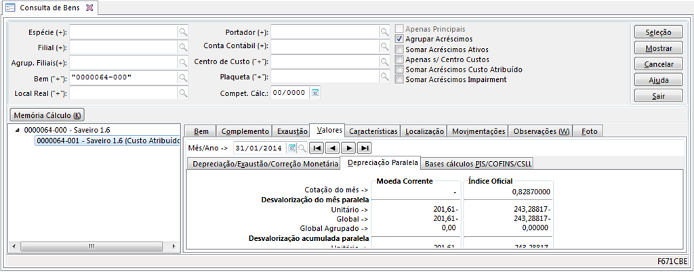
Task: Click the Mês/Ano date field 31/01/2014
Action: [260, 148]
